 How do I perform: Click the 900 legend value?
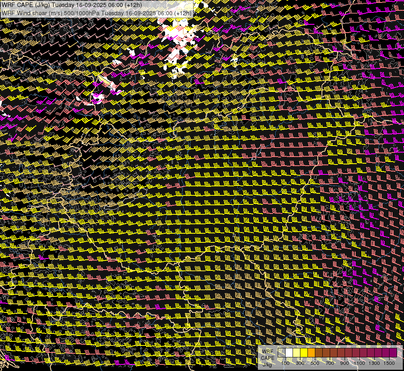click(345, 363)
